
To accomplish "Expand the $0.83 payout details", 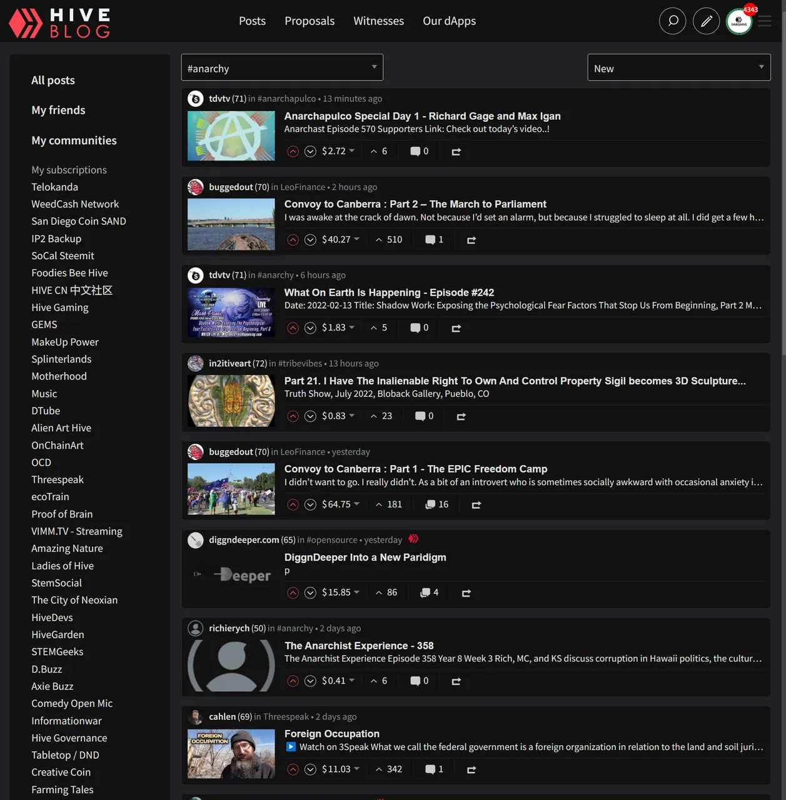I will pyautogui.click(x=338, y=416).
